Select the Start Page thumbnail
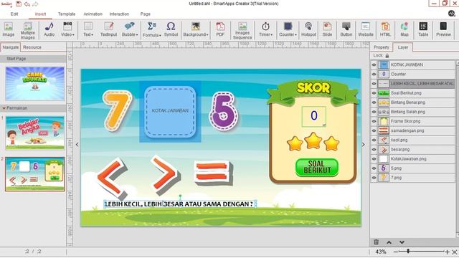 pyautogui.click(x=35, y=83)
